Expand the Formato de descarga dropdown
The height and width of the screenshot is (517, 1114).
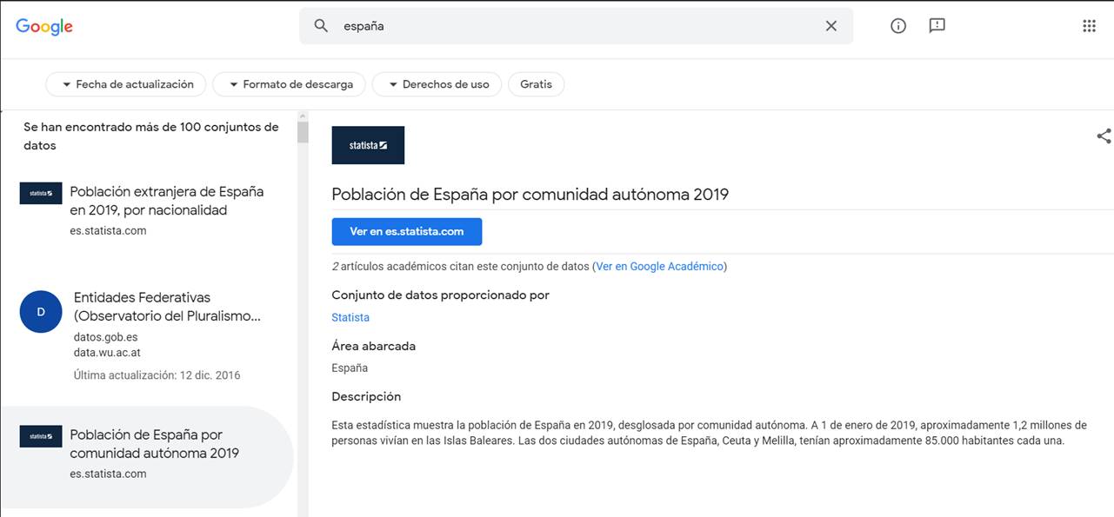(x=289, y=84)
